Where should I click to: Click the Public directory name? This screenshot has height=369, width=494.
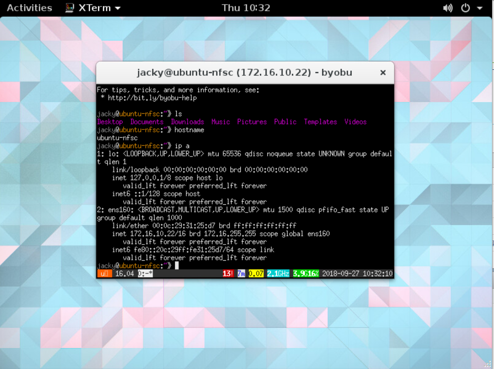(x=285, y=122)
